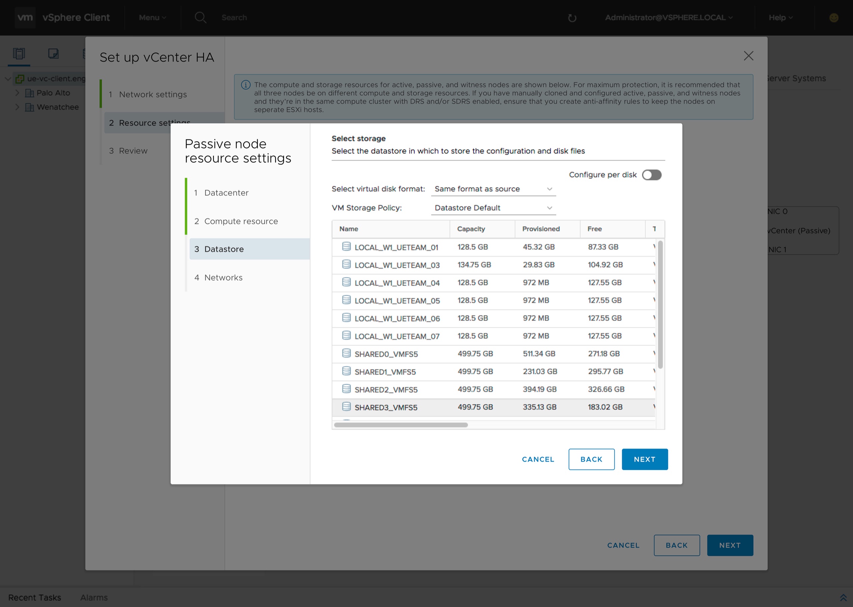853x607 pixels.
Task: Click the smiley feedback icon
Action: click(834, 18)
